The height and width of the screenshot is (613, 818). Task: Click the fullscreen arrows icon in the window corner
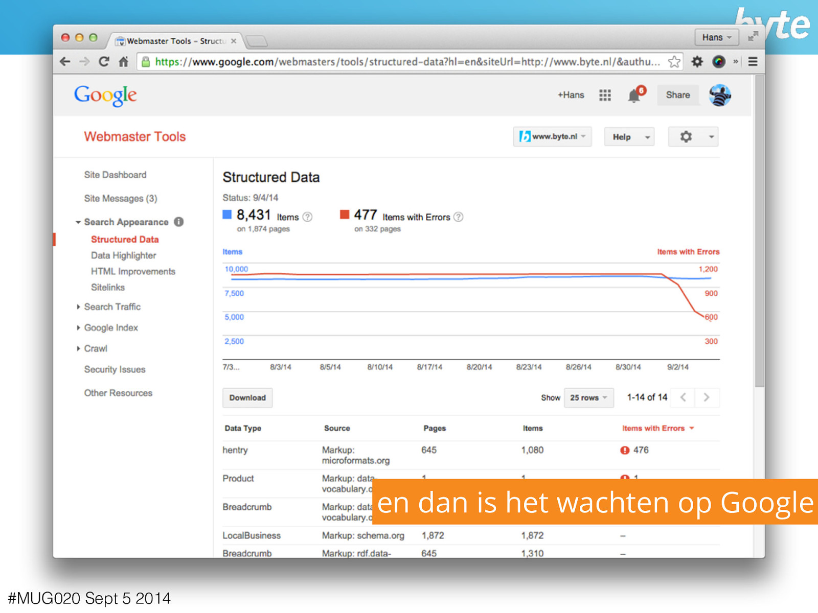click(753, 37)
